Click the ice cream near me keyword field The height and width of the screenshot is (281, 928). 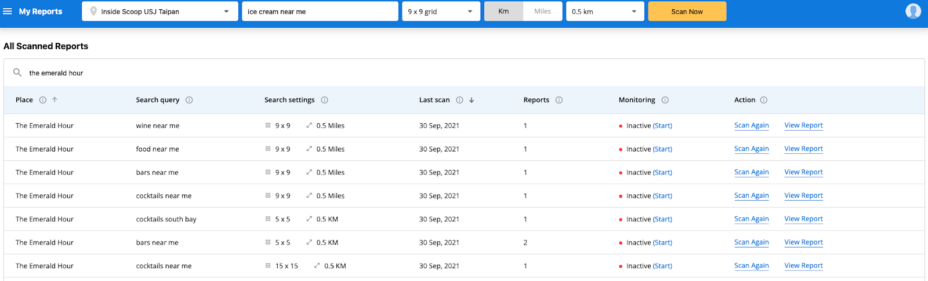point(320,12)
